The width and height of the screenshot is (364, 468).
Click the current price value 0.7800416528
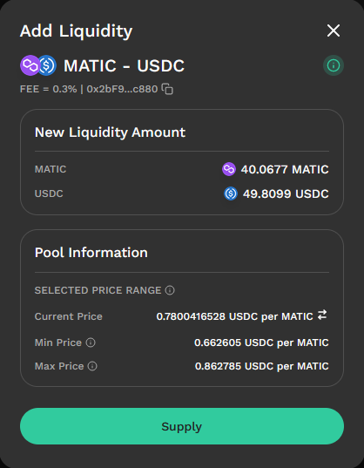191,316
